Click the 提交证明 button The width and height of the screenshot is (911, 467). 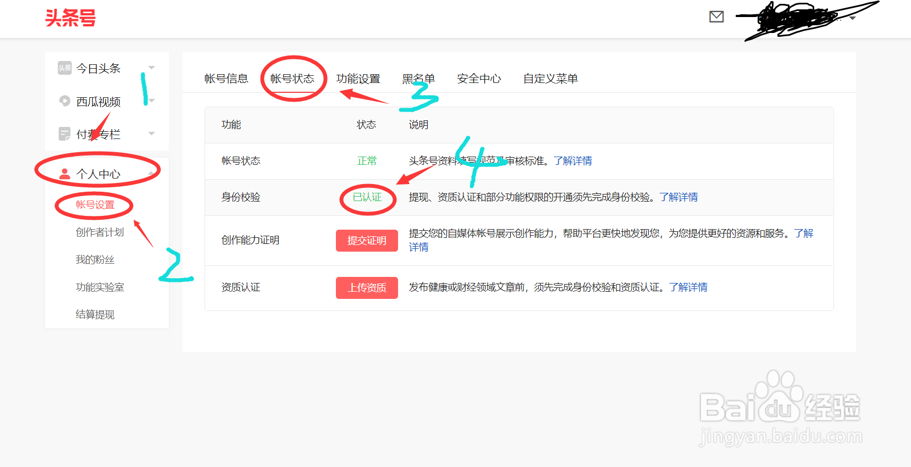coord(367,241)
